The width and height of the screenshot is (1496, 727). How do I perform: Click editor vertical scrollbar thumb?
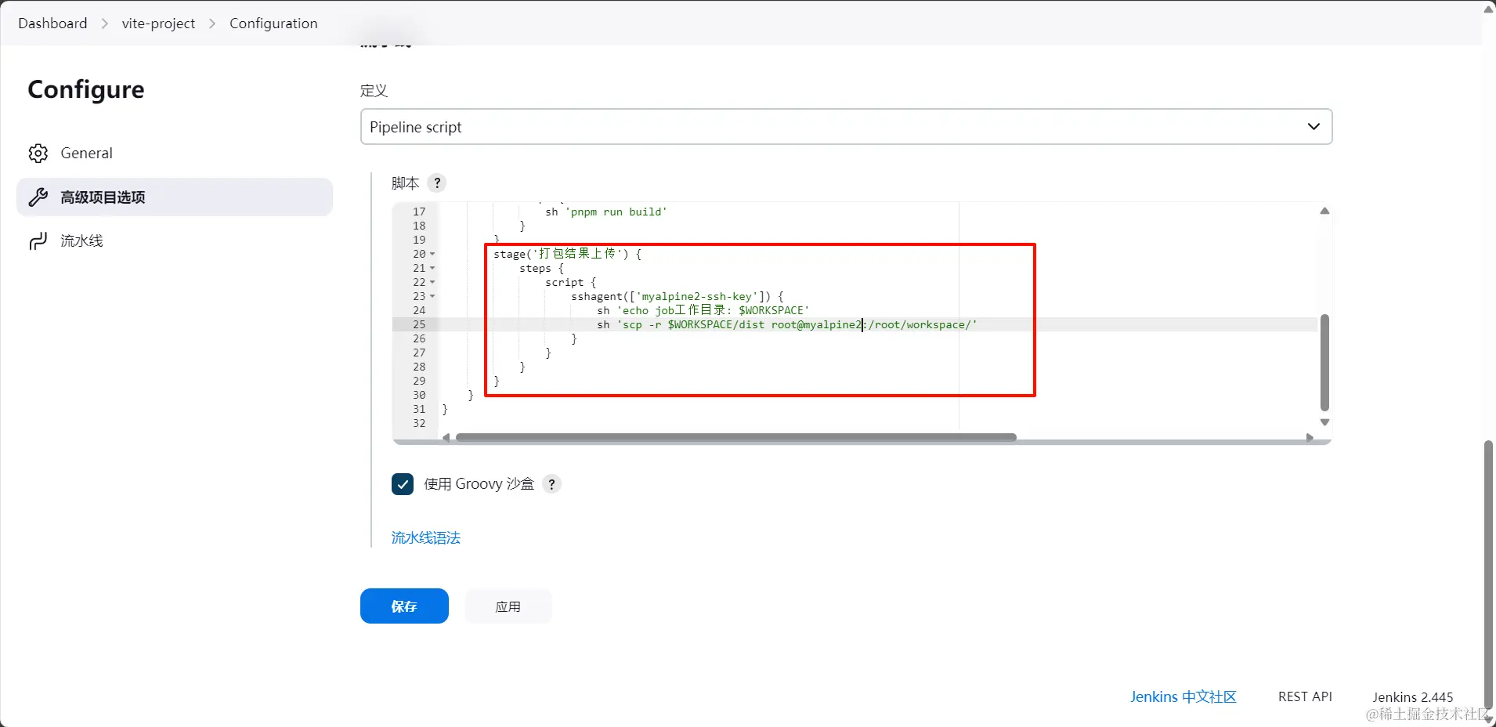[1324, 362]
